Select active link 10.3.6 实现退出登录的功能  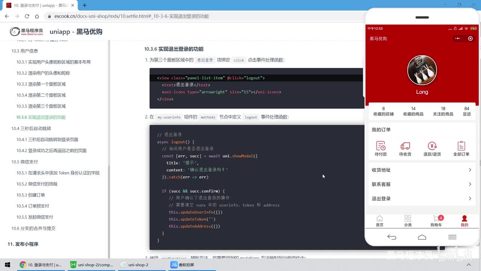(41, 117)
